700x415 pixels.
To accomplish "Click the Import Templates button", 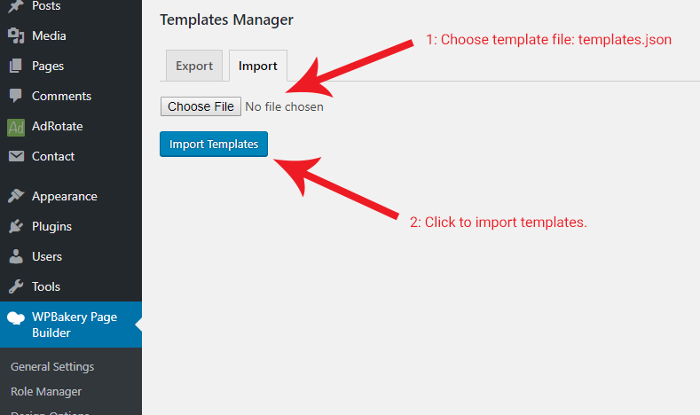I will coord(214,145).
